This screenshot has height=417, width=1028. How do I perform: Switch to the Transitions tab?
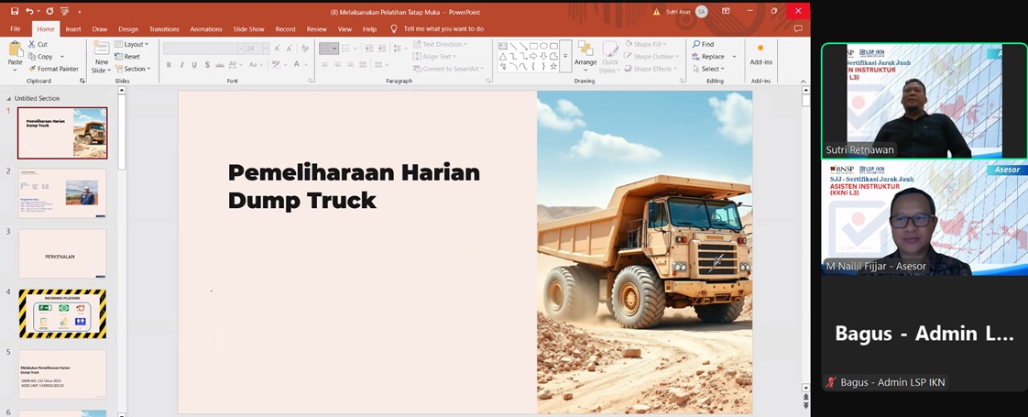point(164,29)
